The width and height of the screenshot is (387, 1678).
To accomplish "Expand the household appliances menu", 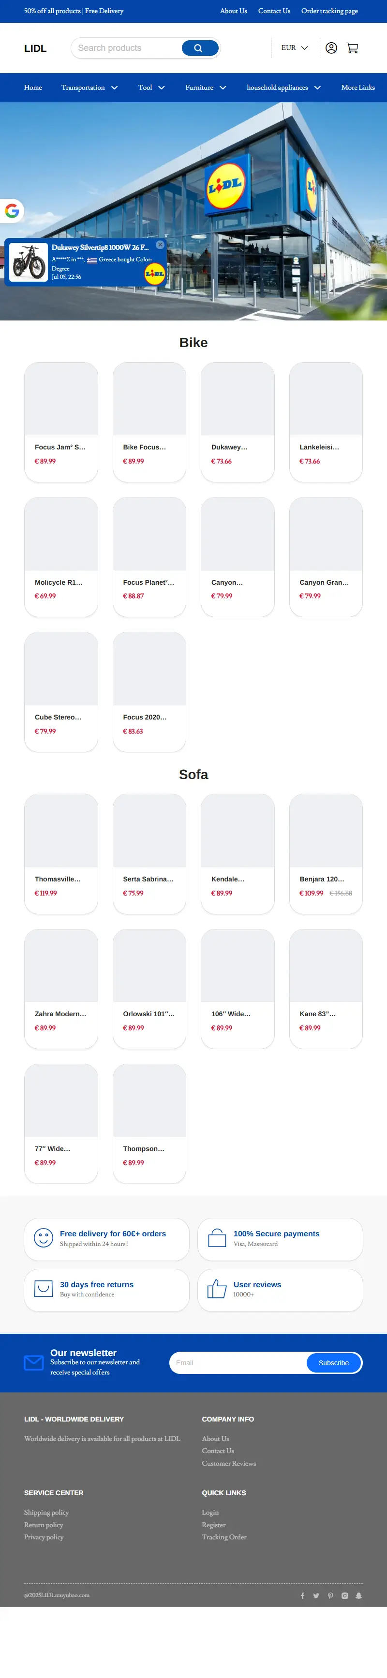I will (x=283, y=88).
